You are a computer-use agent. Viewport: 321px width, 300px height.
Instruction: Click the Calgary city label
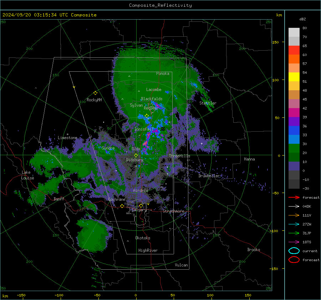(139, 210)
